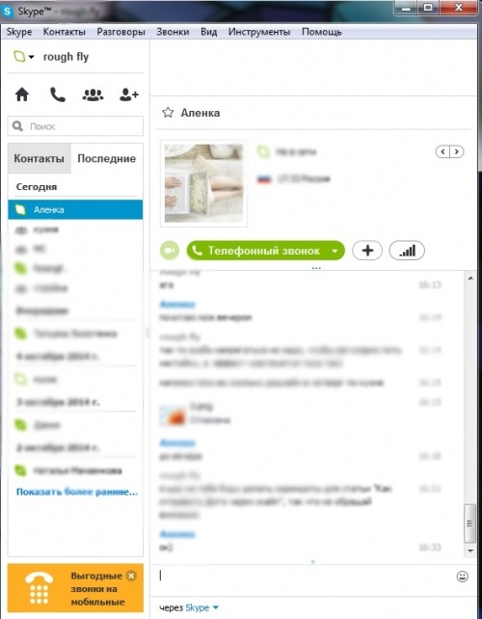Open the Skype Home icon

click(x=22, y=94)
